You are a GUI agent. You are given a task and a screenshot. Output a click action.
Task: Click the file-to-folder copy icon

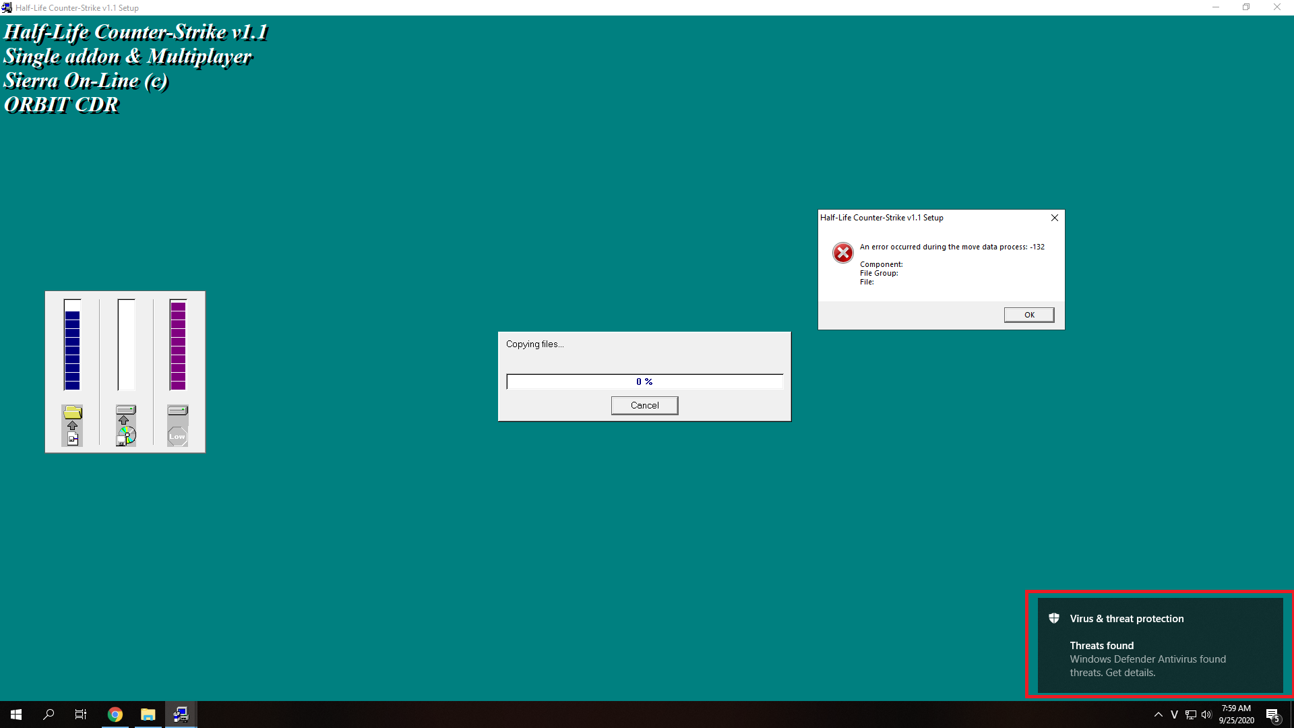(x=72, y=425)
